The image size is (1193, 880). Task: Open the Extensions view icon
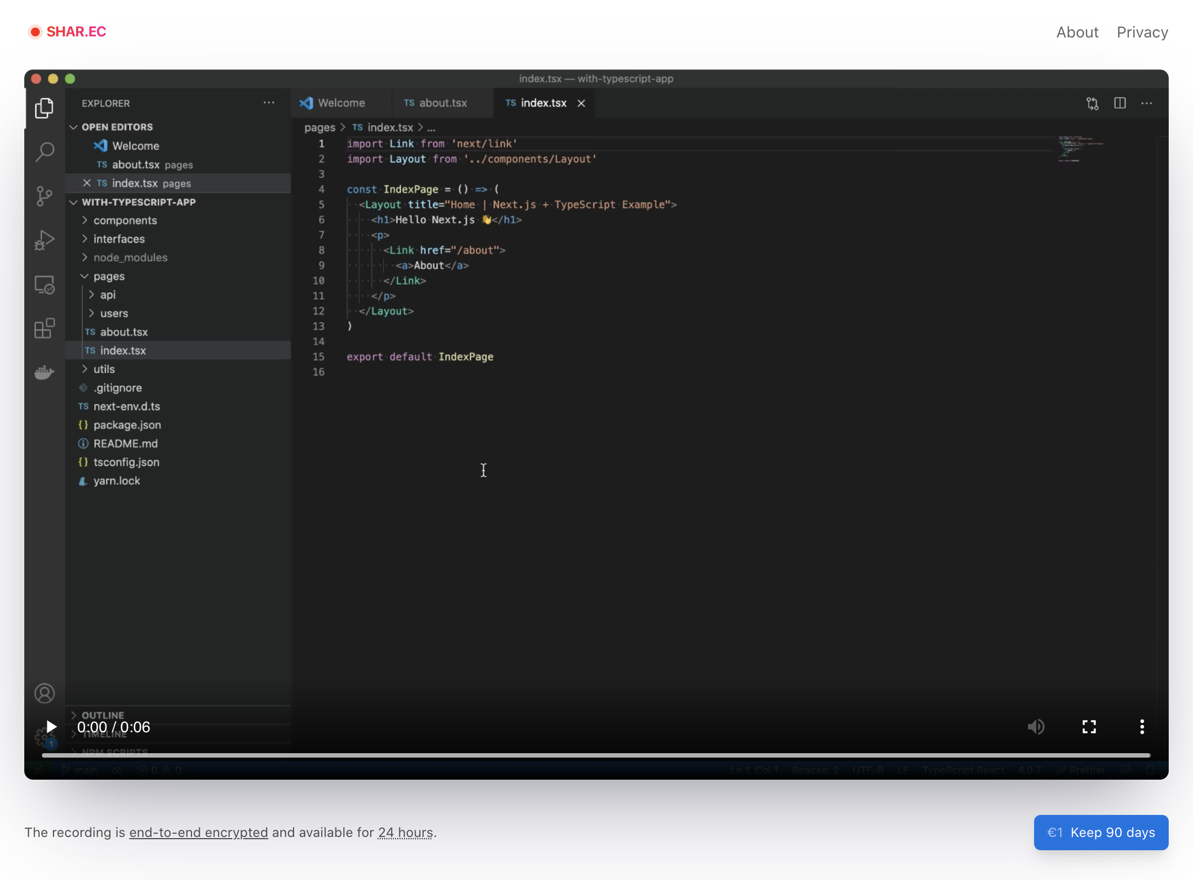pos(45,329)
